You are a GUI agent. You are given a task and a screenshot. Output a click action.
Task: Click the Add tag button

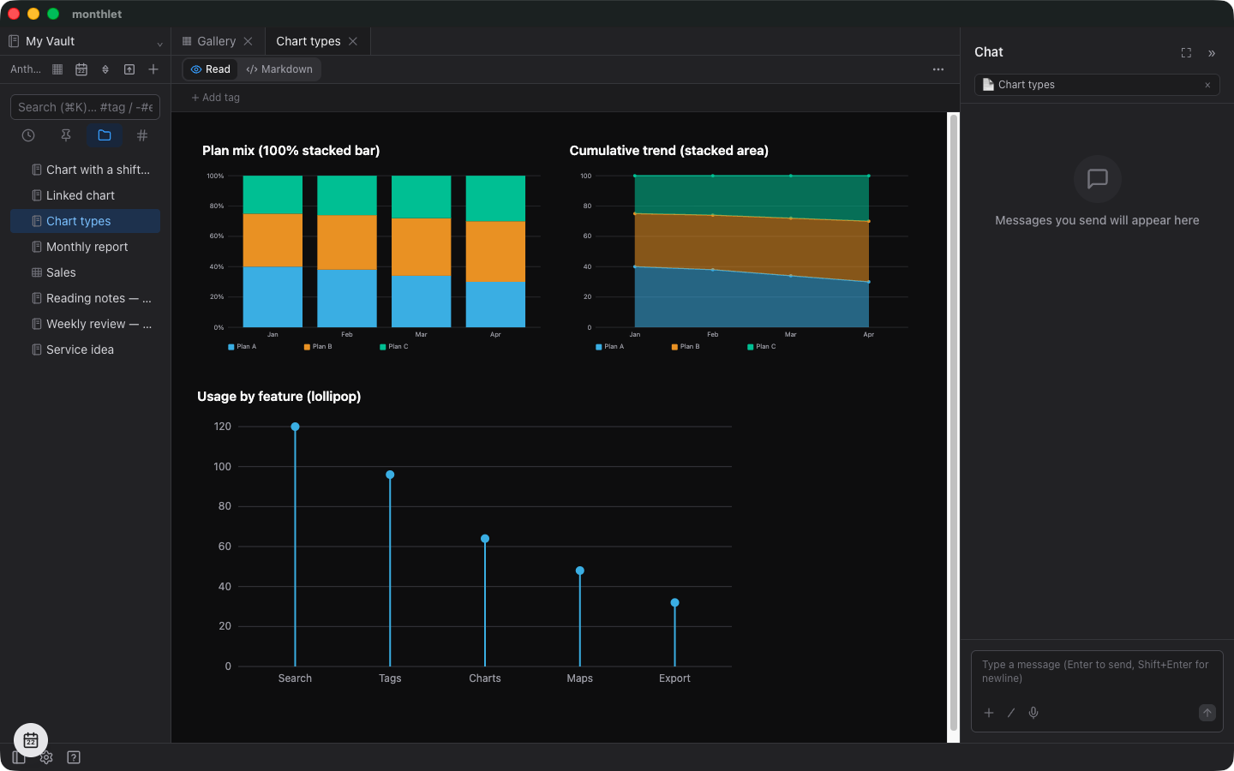tap(215, 98)
